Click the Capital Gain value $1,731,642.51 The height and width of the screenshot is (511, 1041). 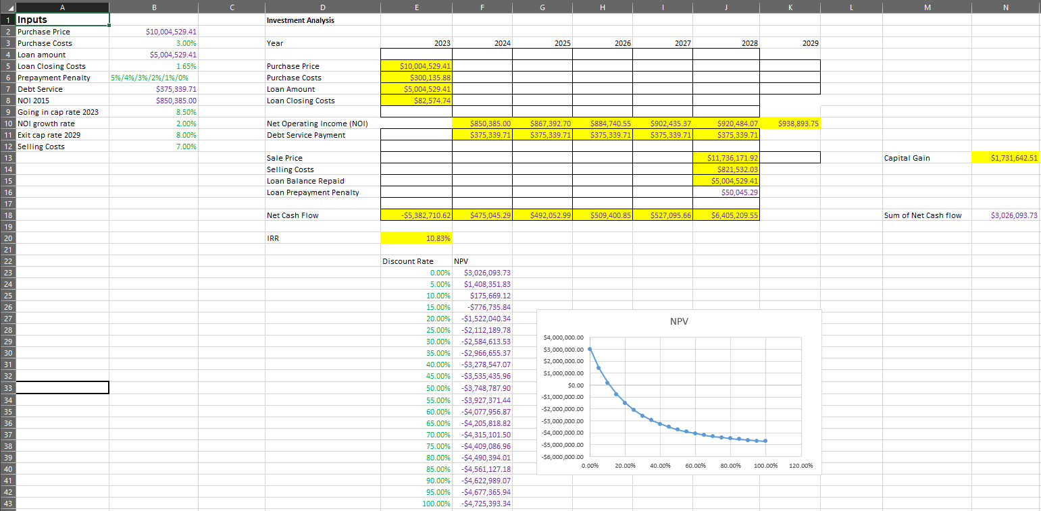(1005, 158)
